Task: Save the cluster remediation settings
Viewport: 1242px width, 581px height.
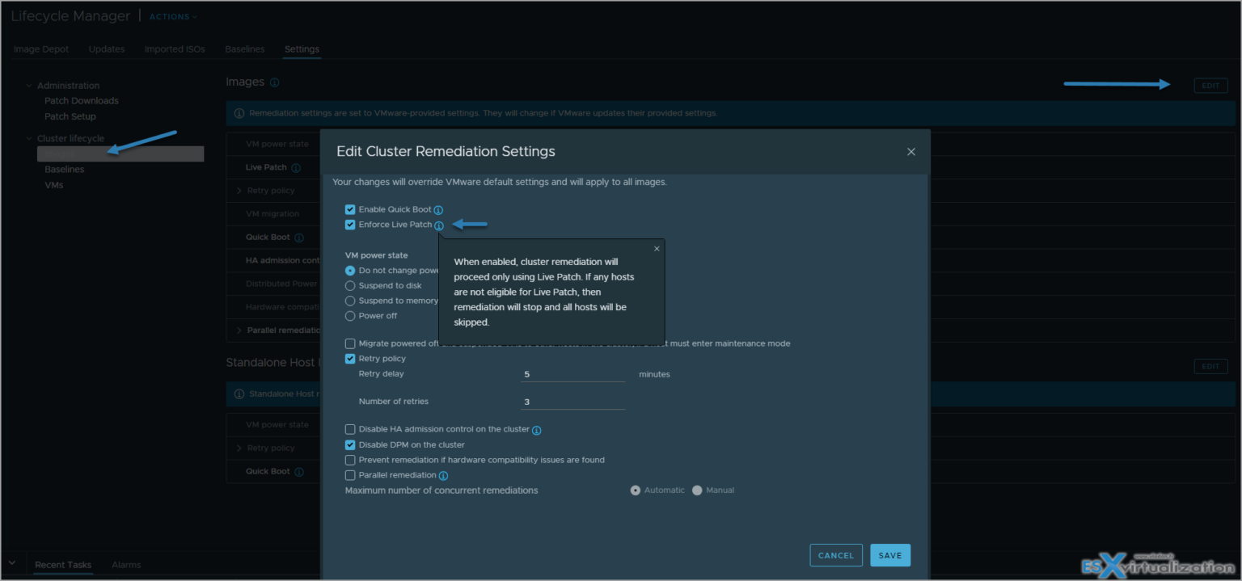Action: tap(889, 555)
